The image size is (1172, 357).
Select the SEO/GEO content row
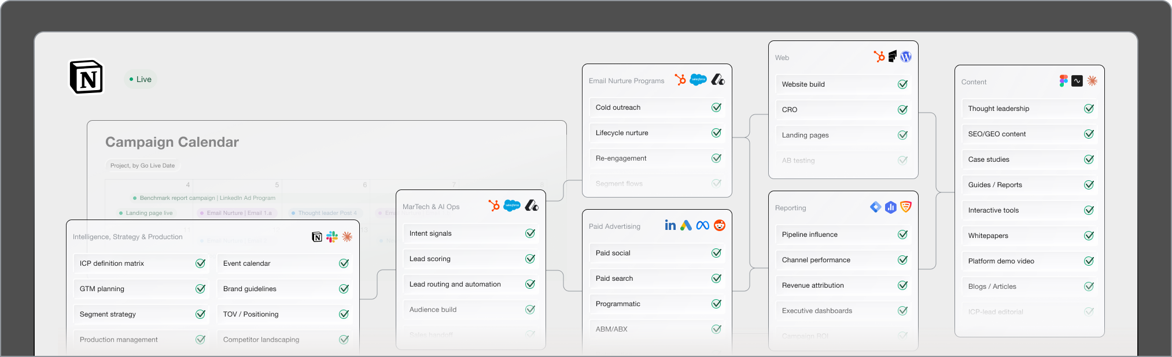click(1030, 134)
